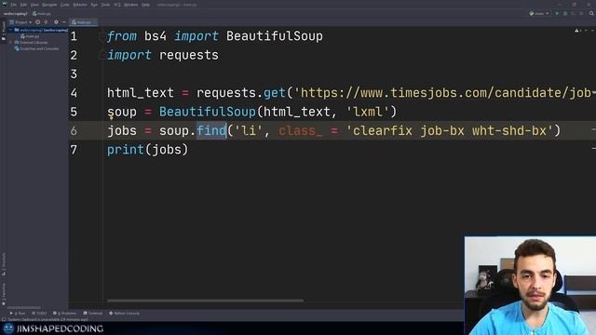
Task: Click the green Run button
Action: [557, 13]
